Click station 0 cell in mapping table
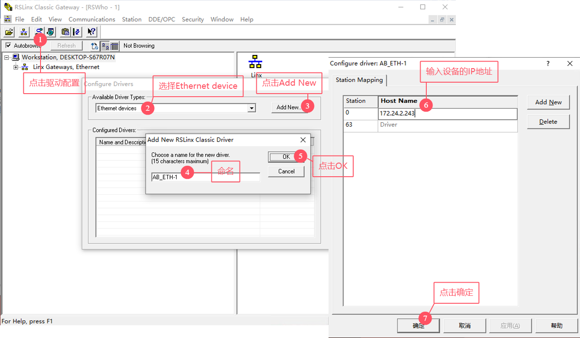580x338 pixels. click(361, 113)
